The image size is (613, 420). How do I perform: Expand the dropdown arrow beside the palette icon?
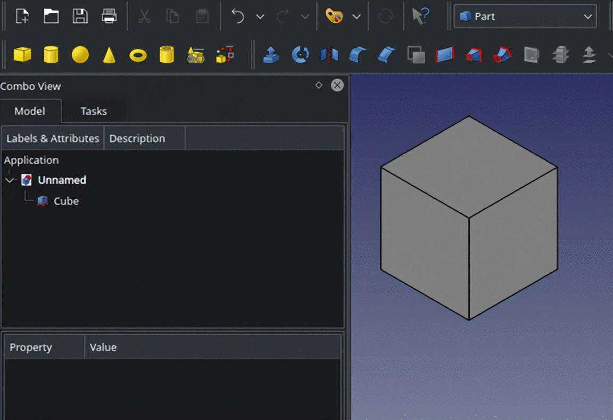(357, 16)
